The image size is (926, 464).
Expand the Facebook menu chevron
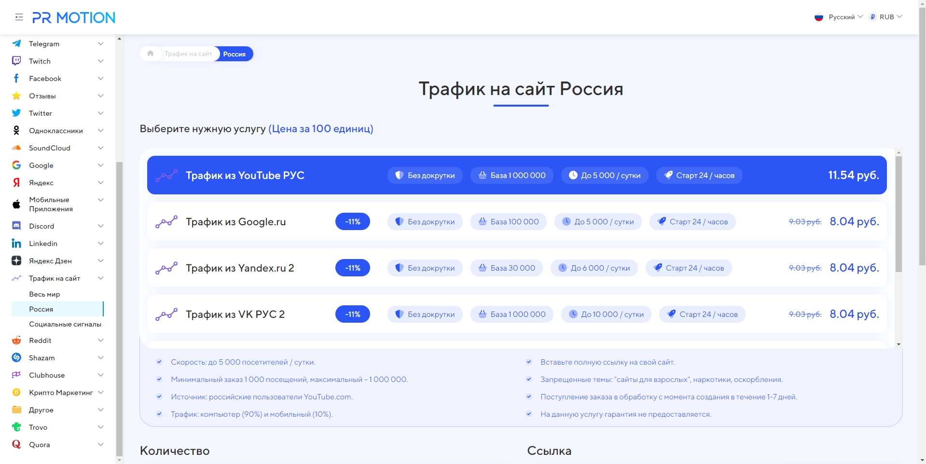tap(101, 78)
